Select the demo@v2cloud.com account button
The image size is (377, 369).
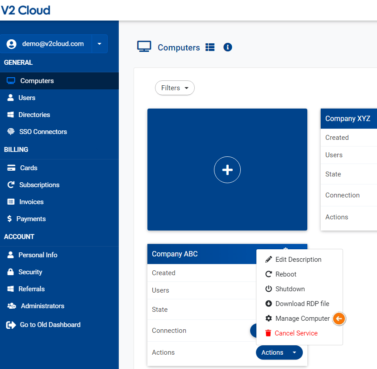point(46,44)
